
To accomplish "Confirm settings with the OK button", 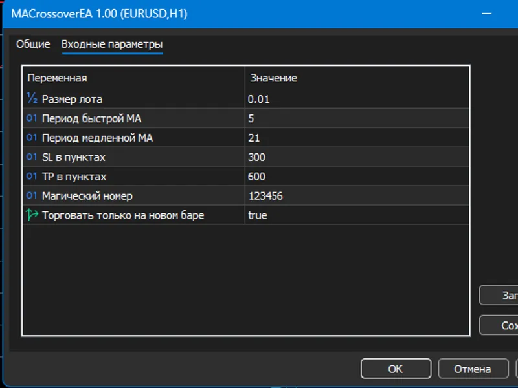I will click(x=396, y=369).
